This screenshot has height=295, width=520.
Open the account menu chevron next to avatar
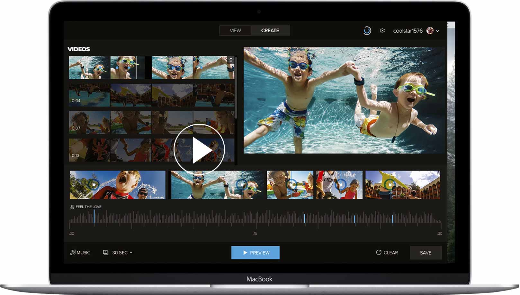tap(438, 31)
